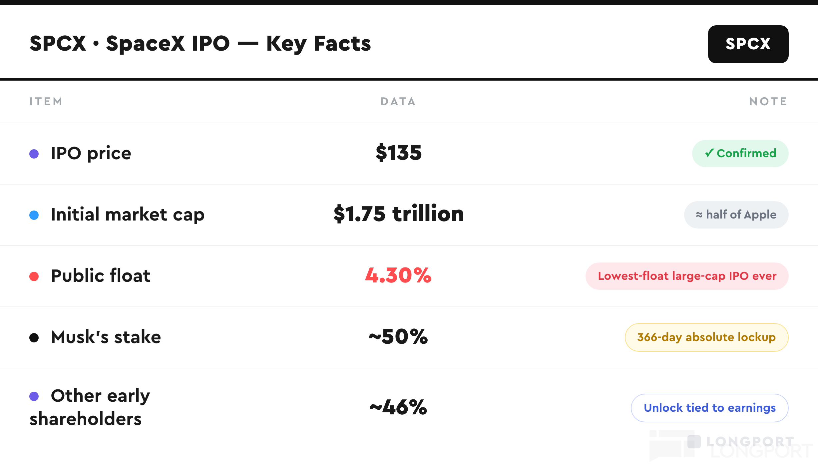Open the 'half of Apple' note pill
This screenshot has height=467, width=818.
[x=736, y=215]
